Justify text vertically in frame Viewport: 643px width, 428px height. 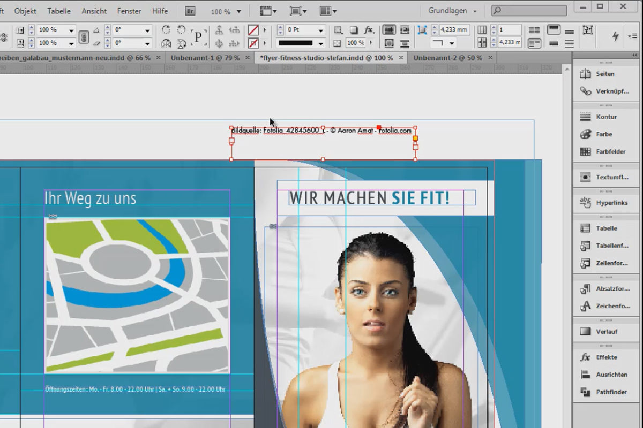569,43
